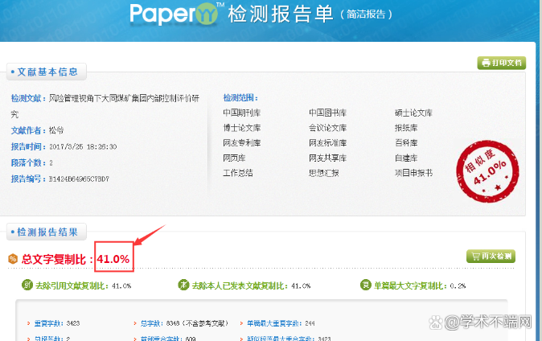Click the 单篇最大重复字数 label

coord(275,323)
